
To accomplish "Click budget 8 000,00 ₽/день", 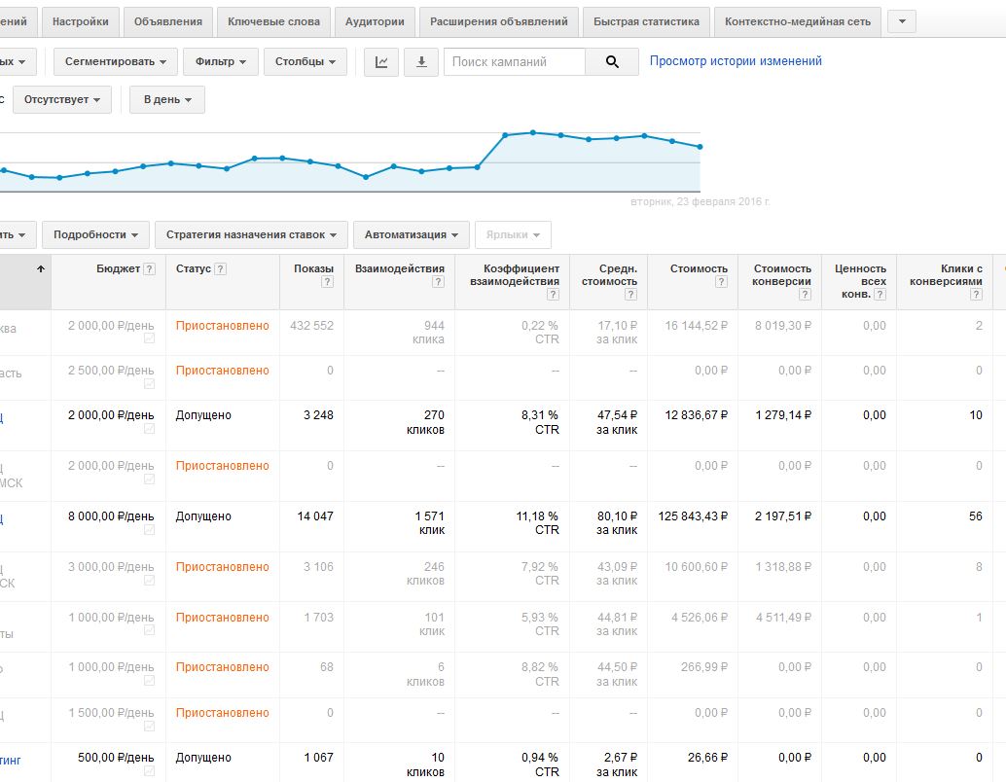I will pyautogui.click(x=111, y=516).
